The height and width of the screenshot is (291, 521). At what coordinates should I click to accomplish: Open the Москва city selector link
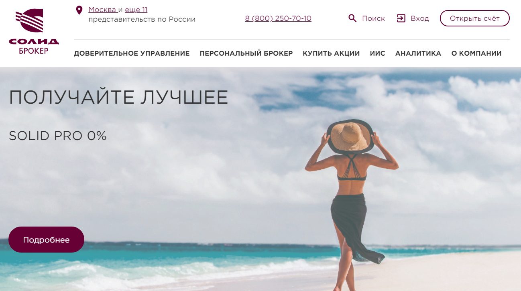coord(102,10)
